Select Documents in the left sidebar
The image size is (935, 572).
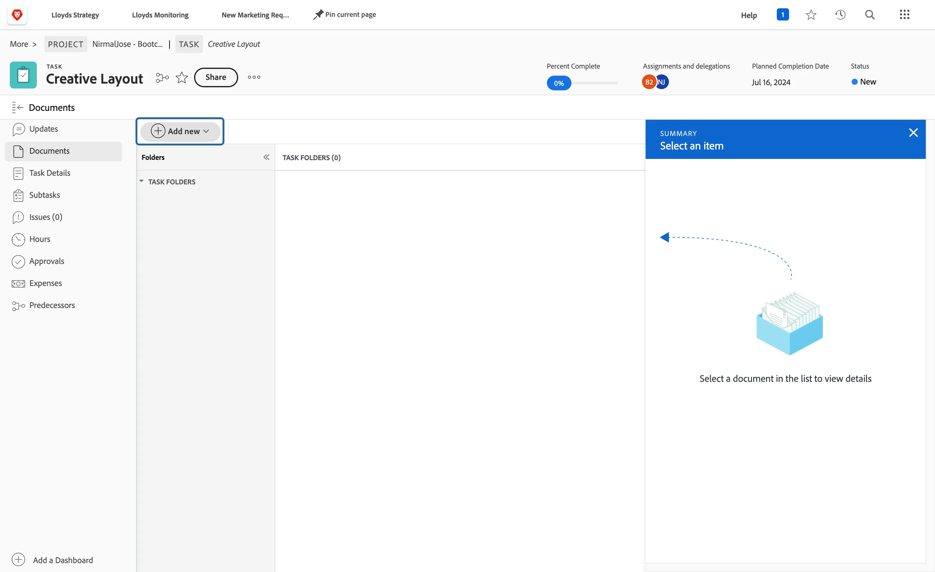point(63,151)
